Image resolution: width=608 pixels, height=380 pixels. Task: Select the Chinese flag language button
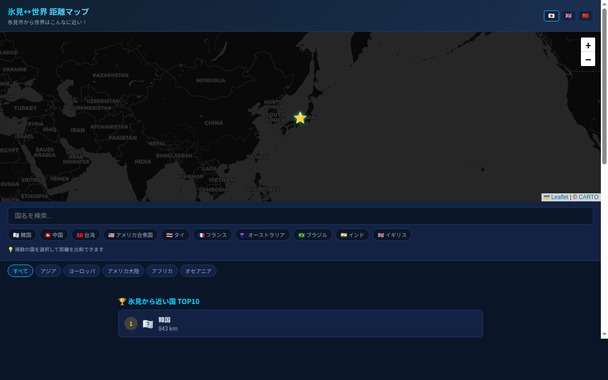click(x=585, y=16)
